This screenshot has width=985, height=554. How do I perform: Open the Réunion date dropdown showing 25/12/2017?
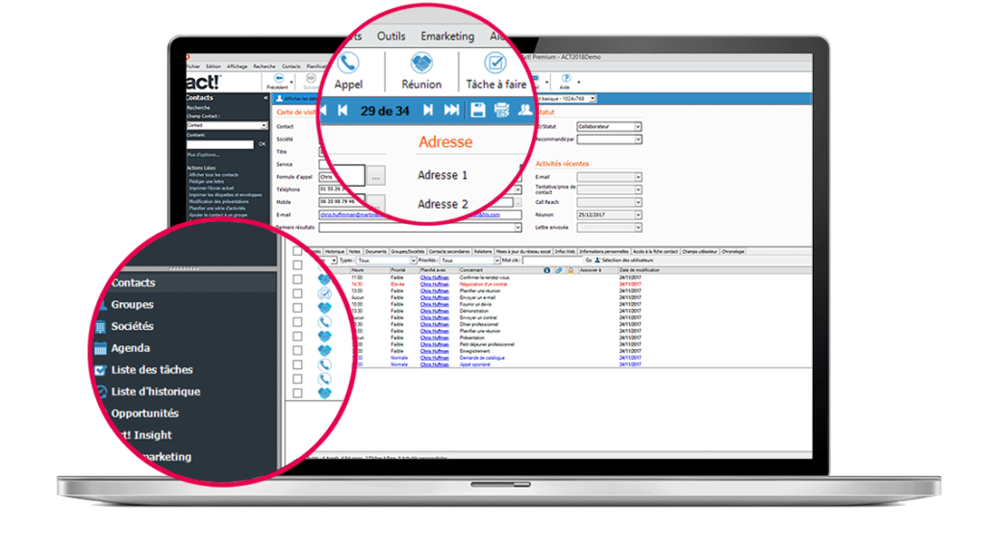click(609, 214)
